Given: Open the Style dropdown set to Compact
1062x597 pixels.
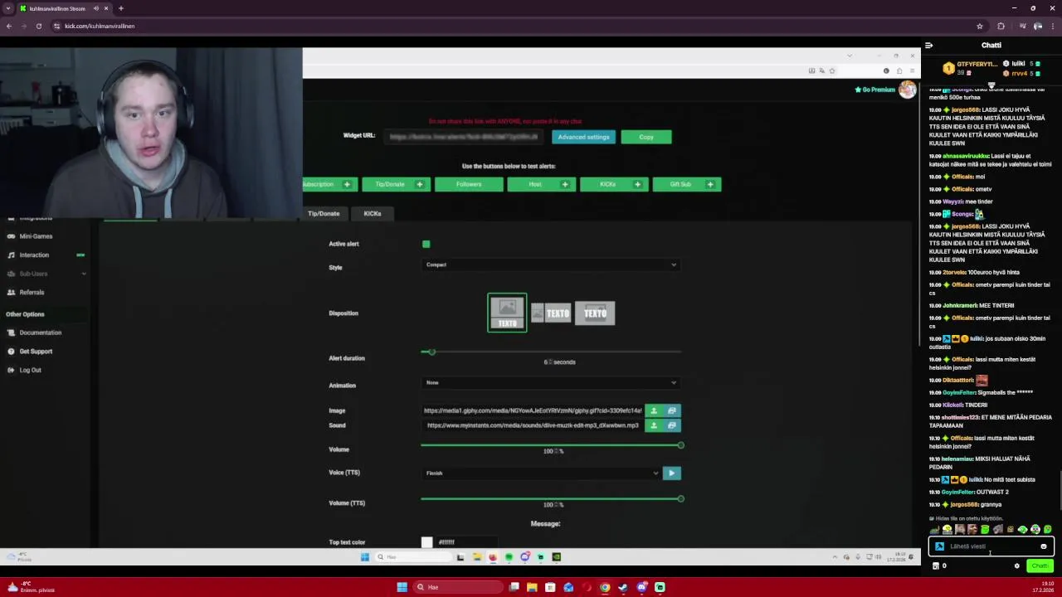Looking at the screenshot, I should (x=551, y=265).
